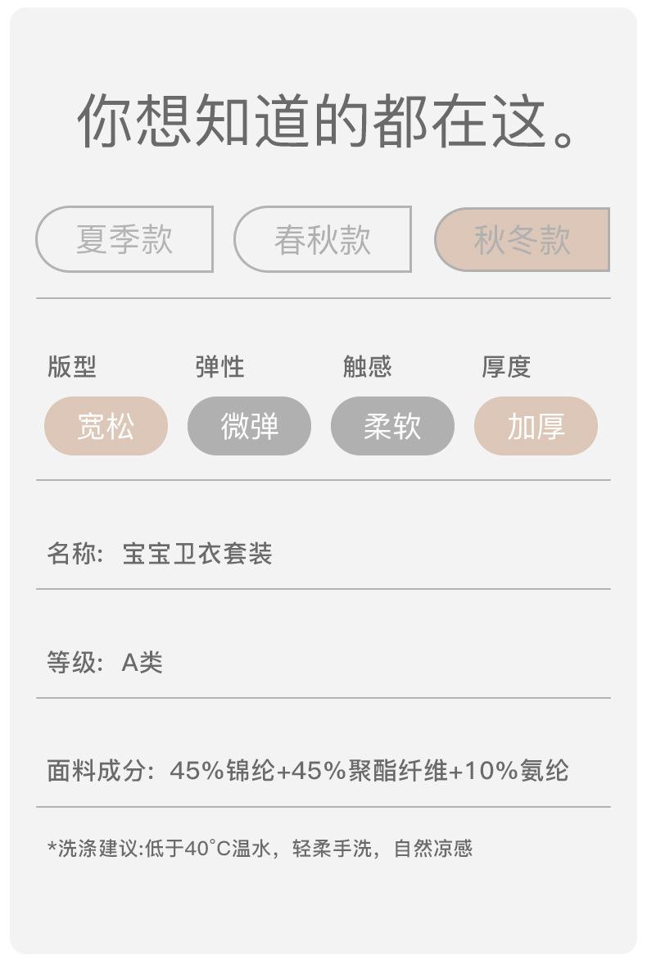Select the beige 加厚 thickness swatch
The width and height of the screenshot is (647, 974).
pos(536,426)
